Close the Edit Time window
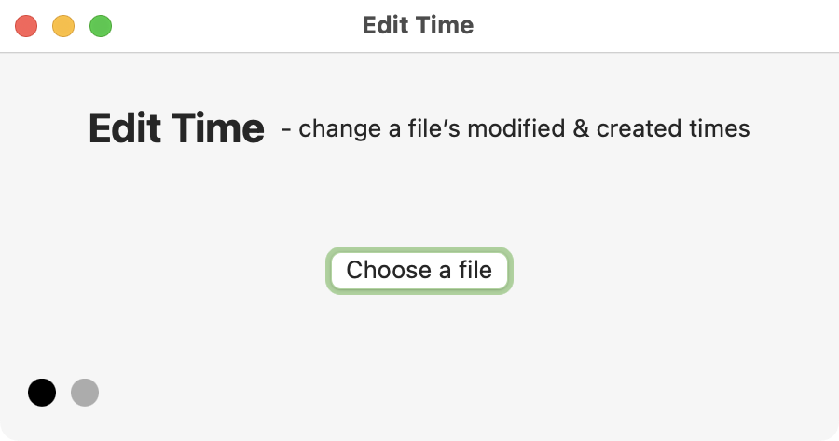The height and width of the screenshot is (441, 839). tap(26, 26)
